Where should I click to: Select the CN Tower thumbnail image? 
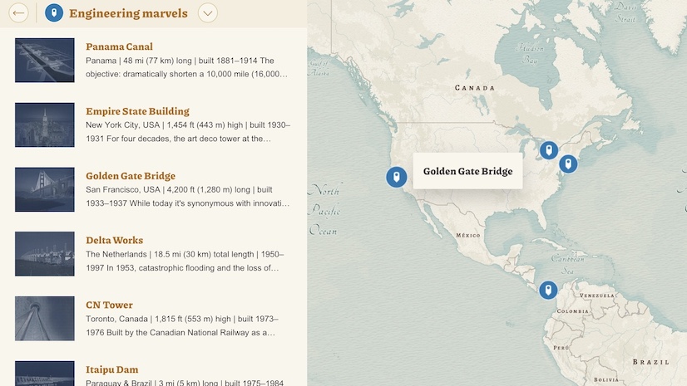click(45, 319)
